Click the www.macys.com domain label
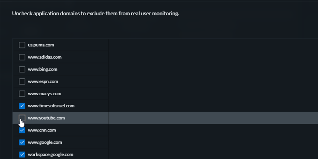The image size is (318, 159). 44,94
